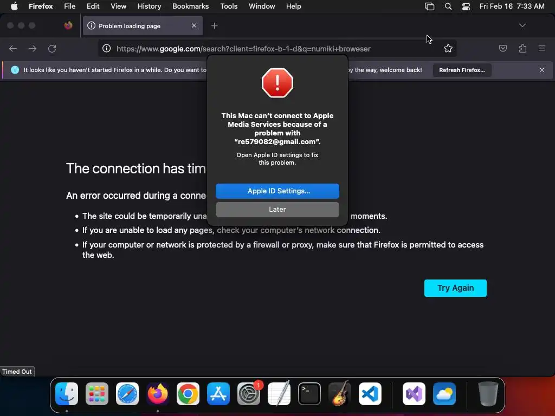
Task: Open the Firefox application menu
Action: [x=41, y=6]
